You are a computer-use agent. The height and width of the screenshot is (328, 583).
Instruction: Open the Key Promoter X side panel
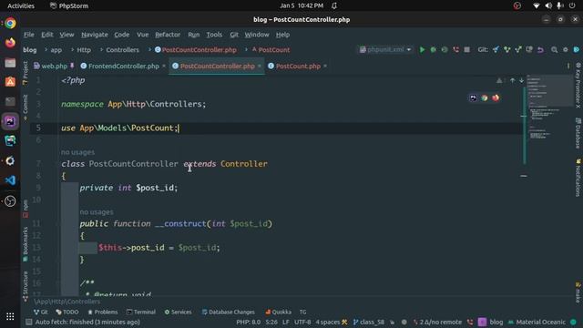pyautogui.click(x=578, y=85)
